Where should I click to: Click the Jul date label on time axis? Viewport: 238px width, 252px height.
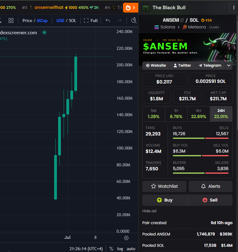point(67,237)
